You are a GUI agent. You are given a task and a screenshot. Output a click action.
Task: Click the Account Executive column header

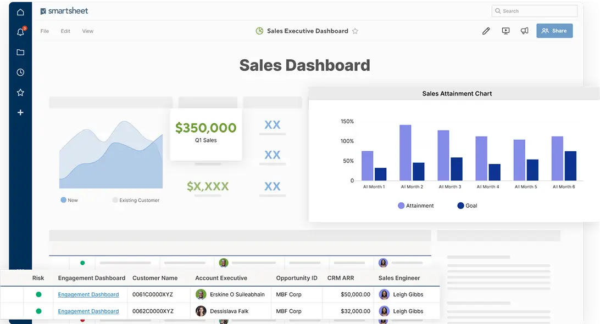tap(221, 278)
